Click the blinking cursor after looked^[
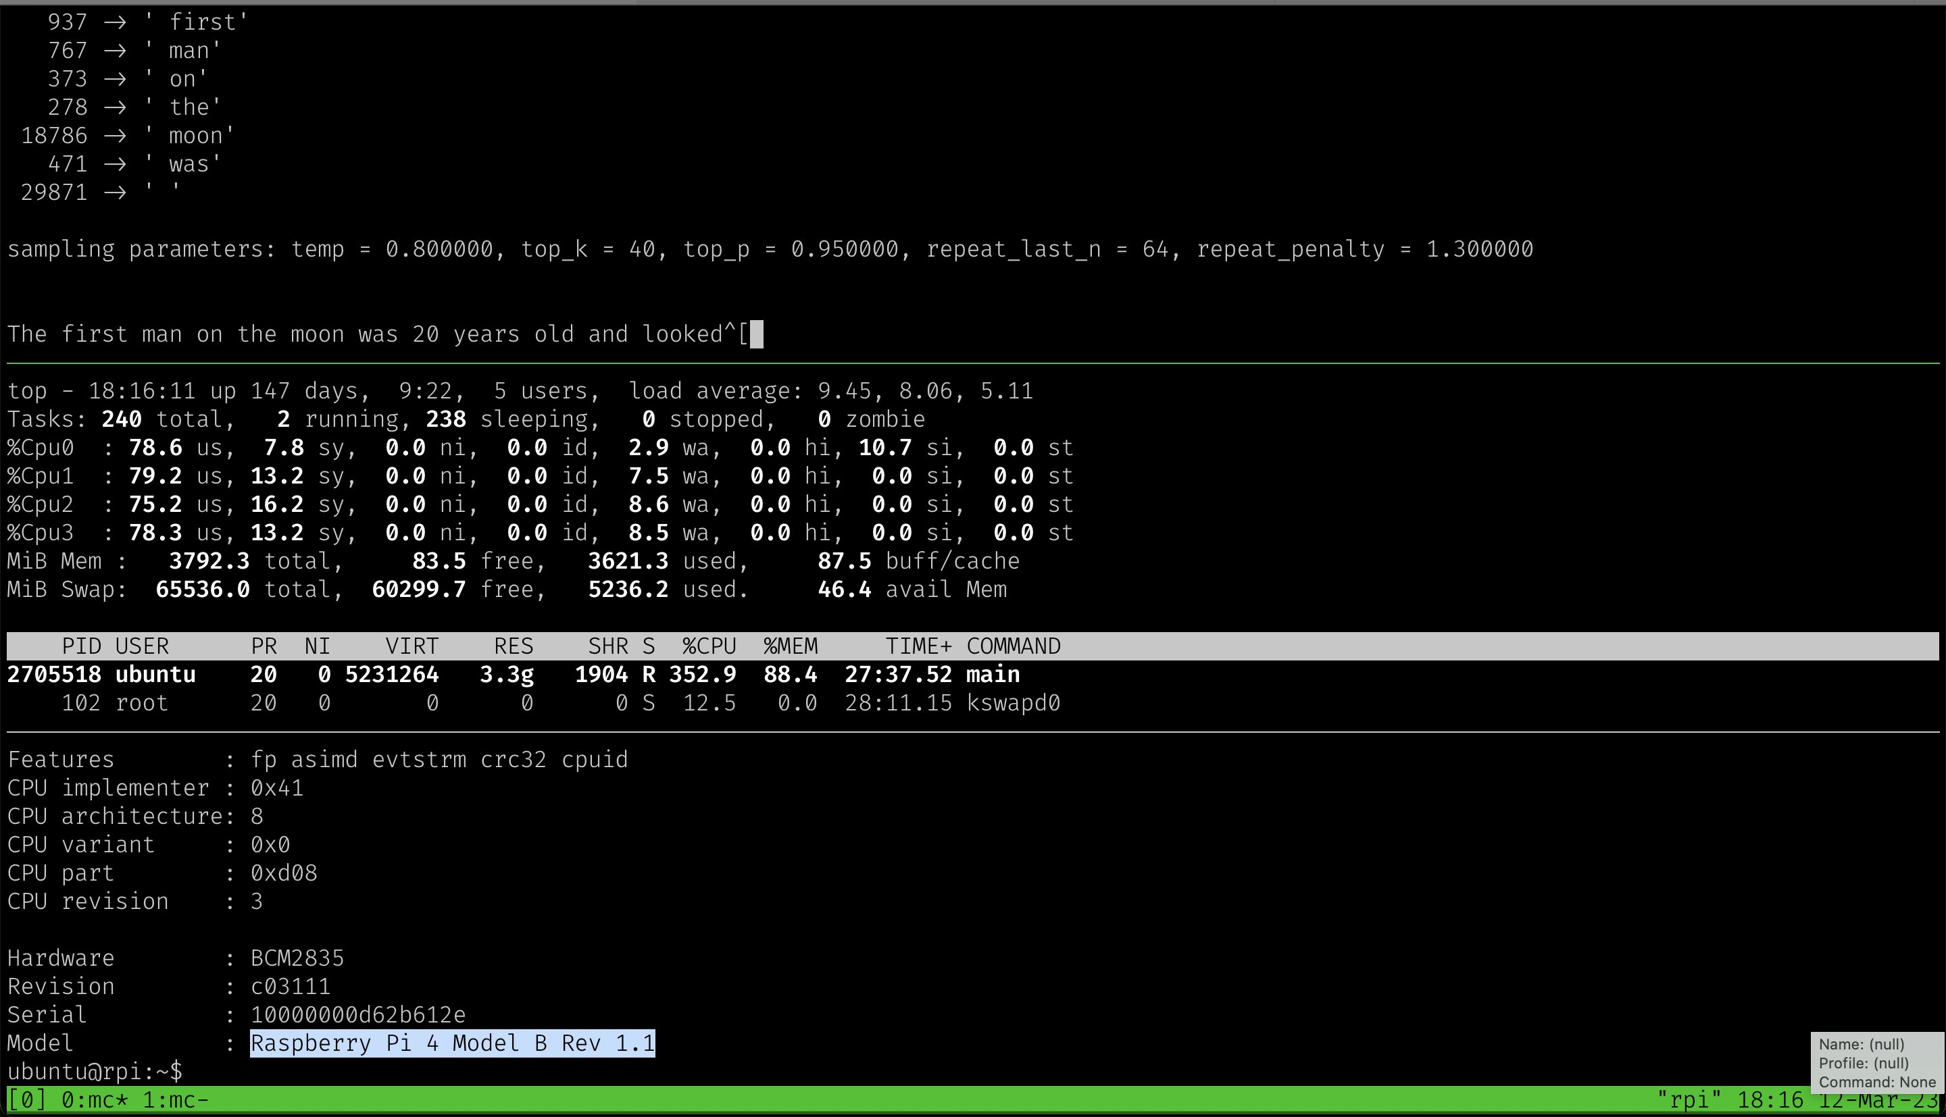The height and width of the screenshot is (1117, 1946). pos(757,334)
